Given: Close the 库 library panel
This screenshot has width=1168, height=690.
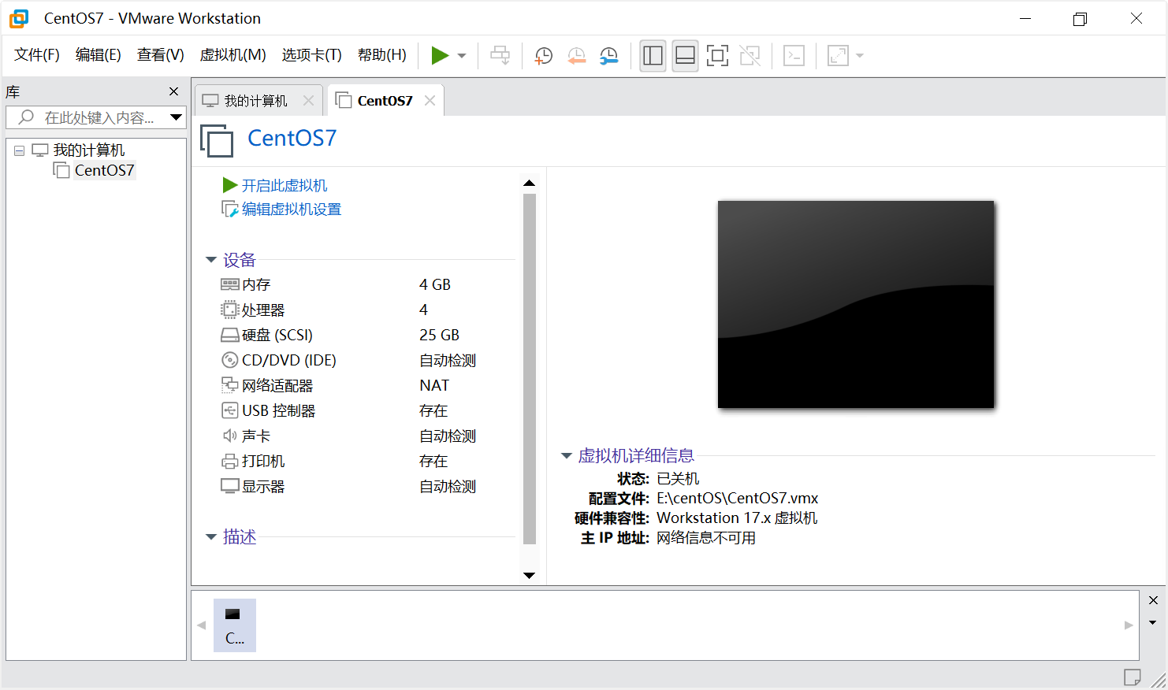Looking at the screenshot, I should (174, 91).
